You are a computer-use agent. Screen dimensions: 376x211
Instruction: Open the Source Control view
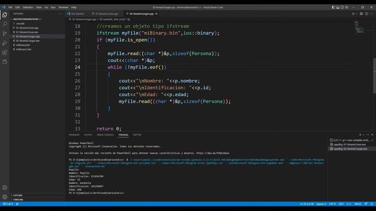coord(5,33)
